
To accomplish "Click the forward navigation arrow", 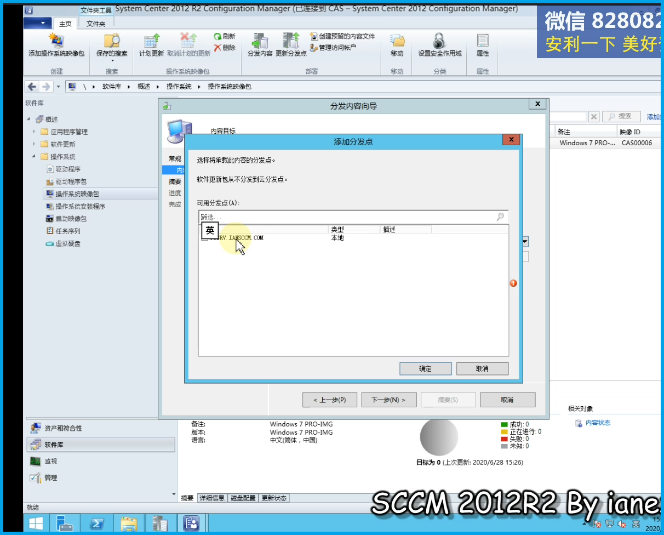I will (x=46, y=87).
